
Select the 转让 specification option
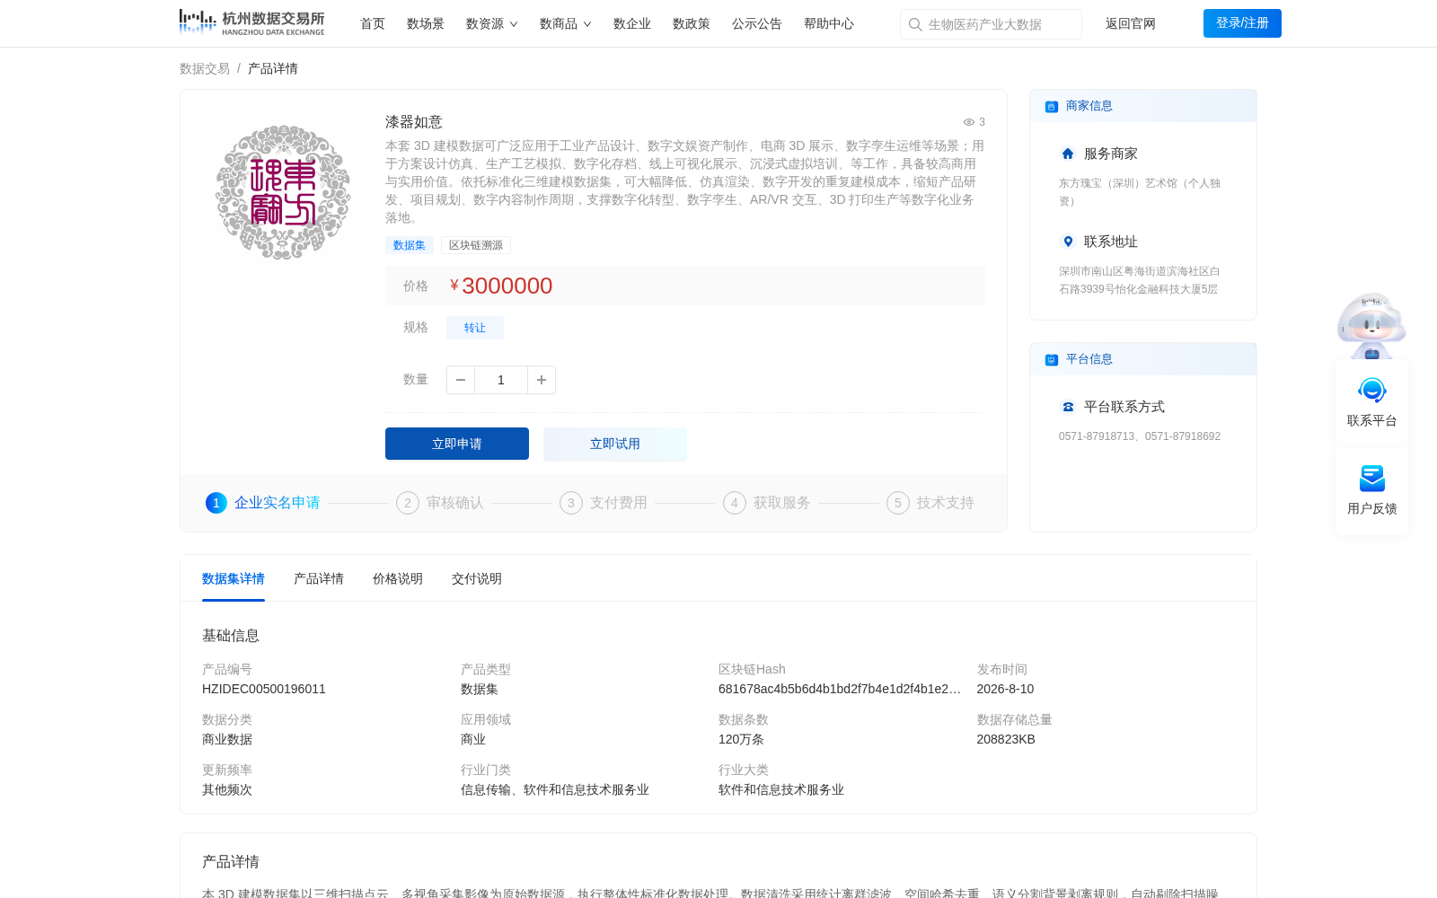(x=475, y=328)
